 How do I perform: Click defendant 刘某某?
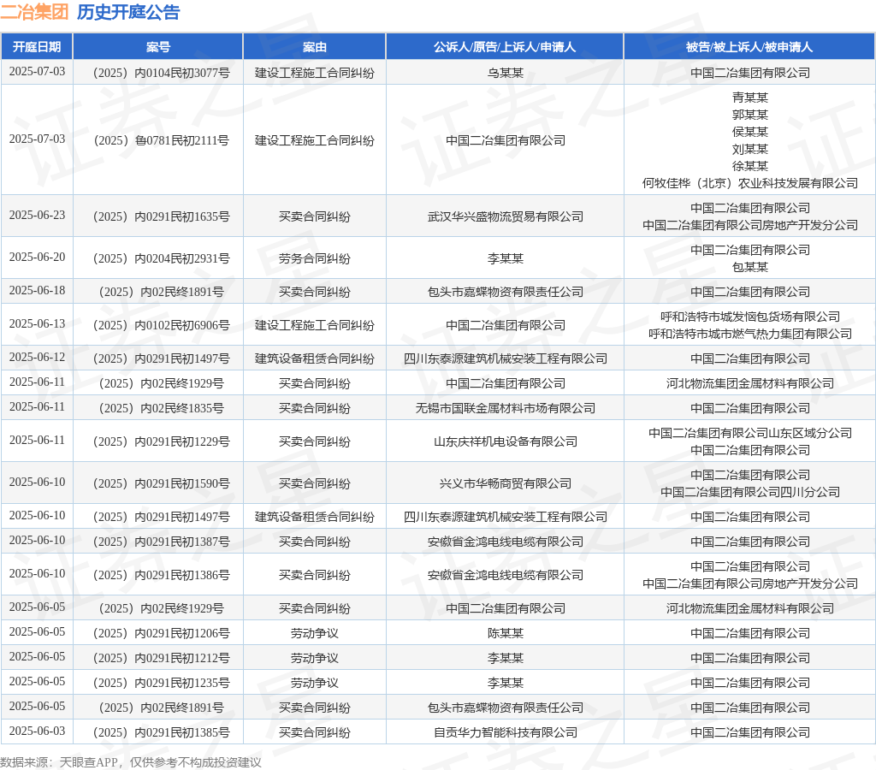749,149
